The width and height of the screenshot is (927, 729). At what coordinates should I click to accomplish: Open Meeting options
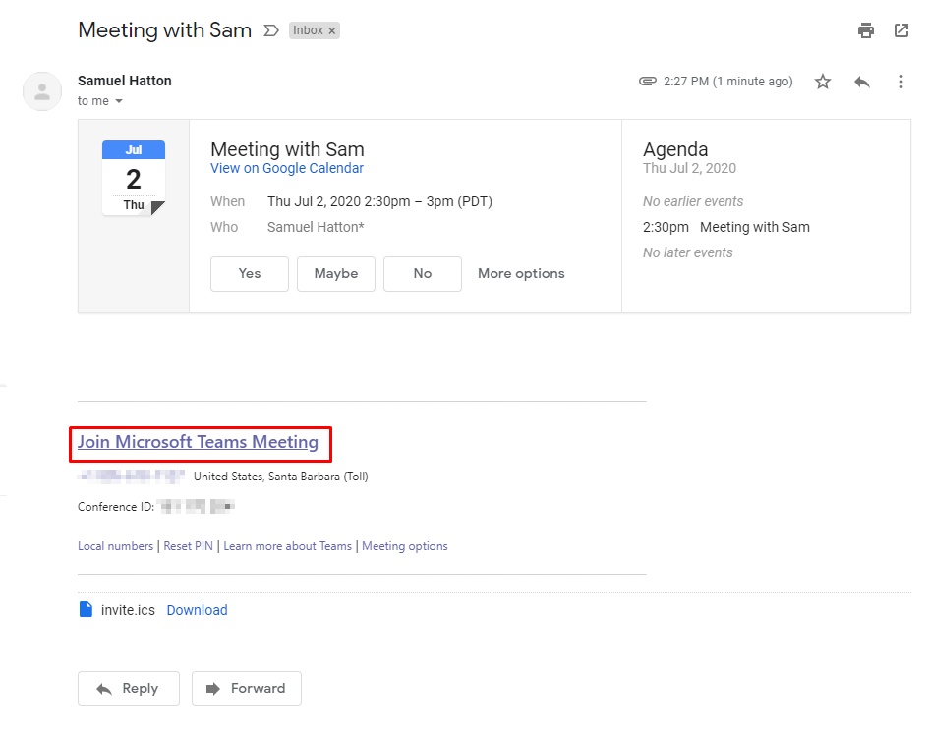[404, 545]
